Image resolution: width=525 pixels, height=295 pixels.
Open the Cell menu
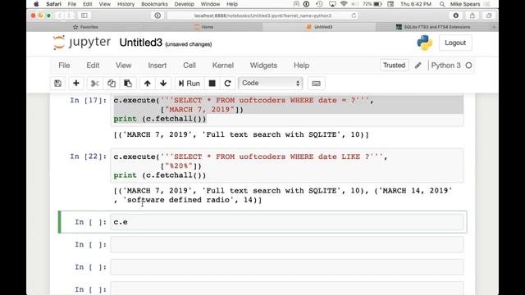pyautogui.click(x=189, y=66)
